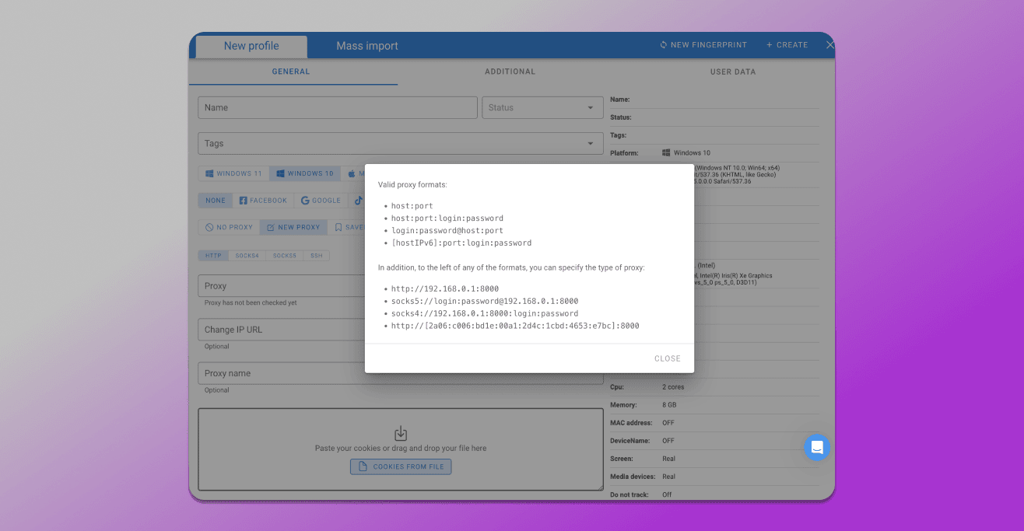This screenshot has width=1024, height=531.
Task: Click the DeviceName OFF value
Action: [668, 441]
